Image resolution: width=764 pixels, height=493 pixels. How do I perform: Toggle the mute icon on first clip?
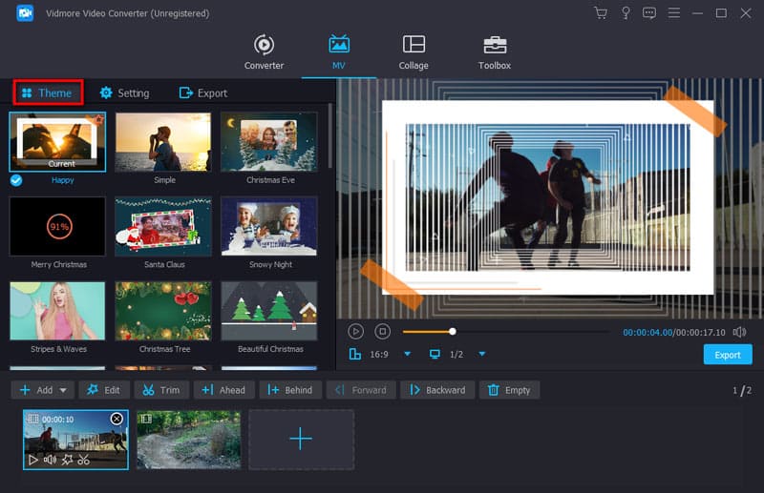(x=50, y=460)
